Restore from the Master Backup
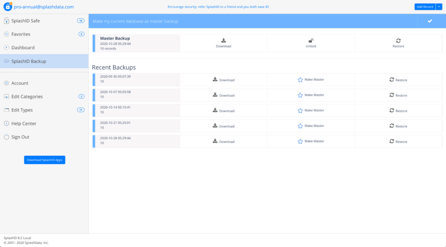Screen dimensions: 446x247 point(398,43)
